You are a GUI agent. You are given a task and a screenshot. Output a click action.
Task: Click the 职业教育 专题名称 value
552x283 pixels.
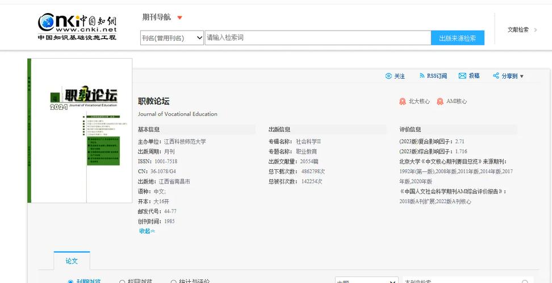tap(306, 152)
